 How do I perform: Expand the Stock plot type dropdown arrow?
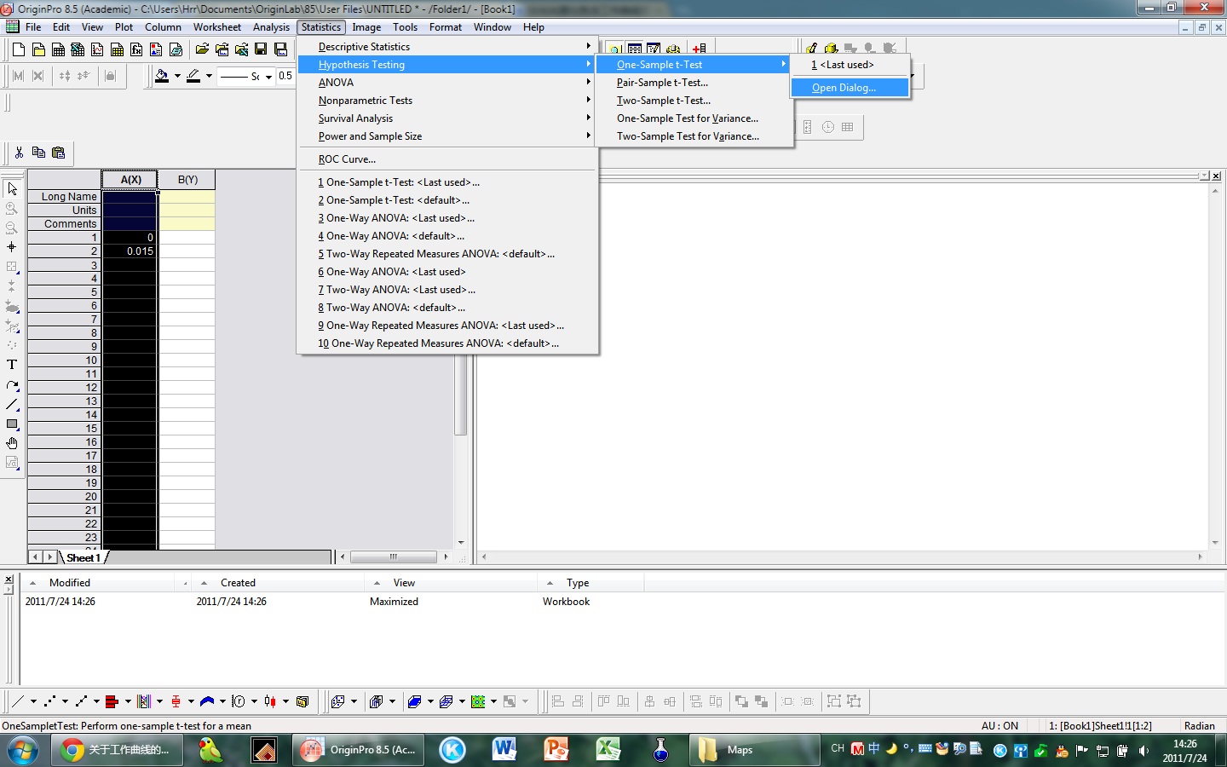click(x=285, y=701)
